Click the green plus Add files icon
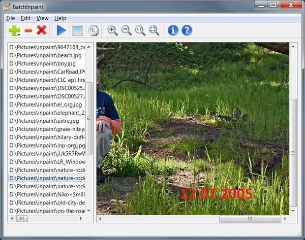 14,30
